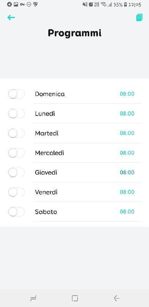Enable the Domenica schedule toggle
The width and height of the screenshot is (149, 307).
16,94
